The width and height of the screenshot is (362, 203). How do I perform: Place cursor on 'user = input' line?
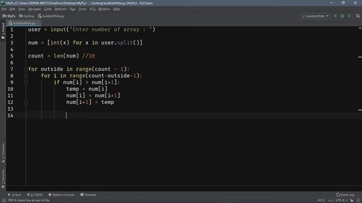(x=92, y=29)
